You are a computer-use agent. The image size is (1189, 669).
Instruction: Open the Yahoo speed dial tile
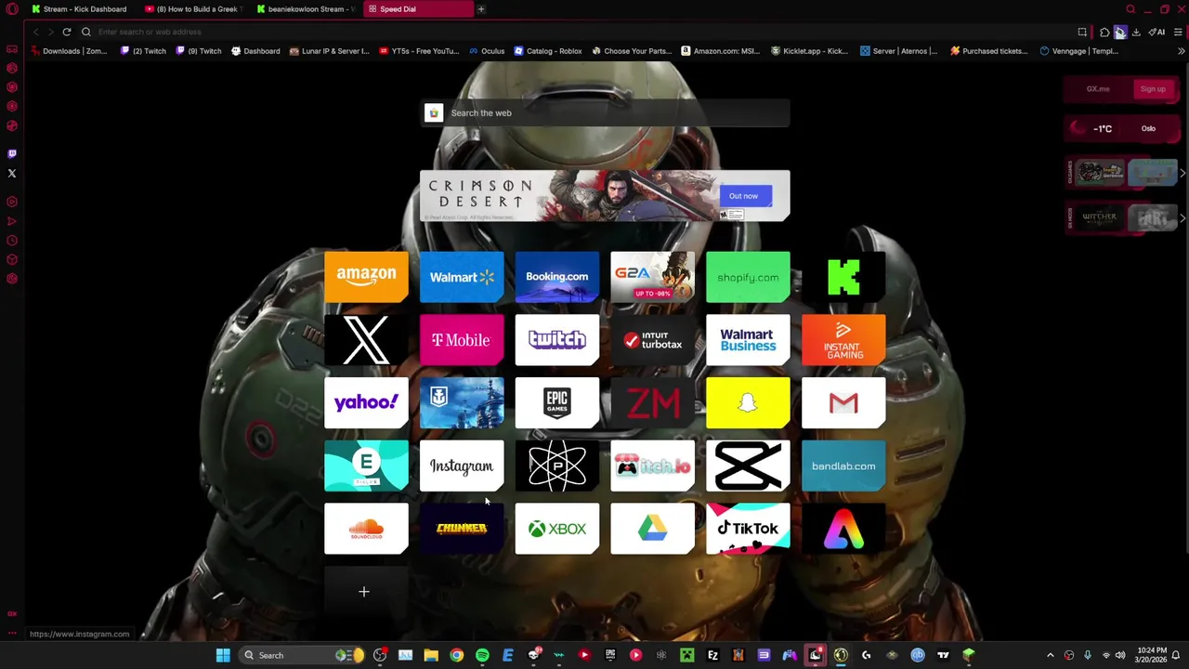coord(366,402)
